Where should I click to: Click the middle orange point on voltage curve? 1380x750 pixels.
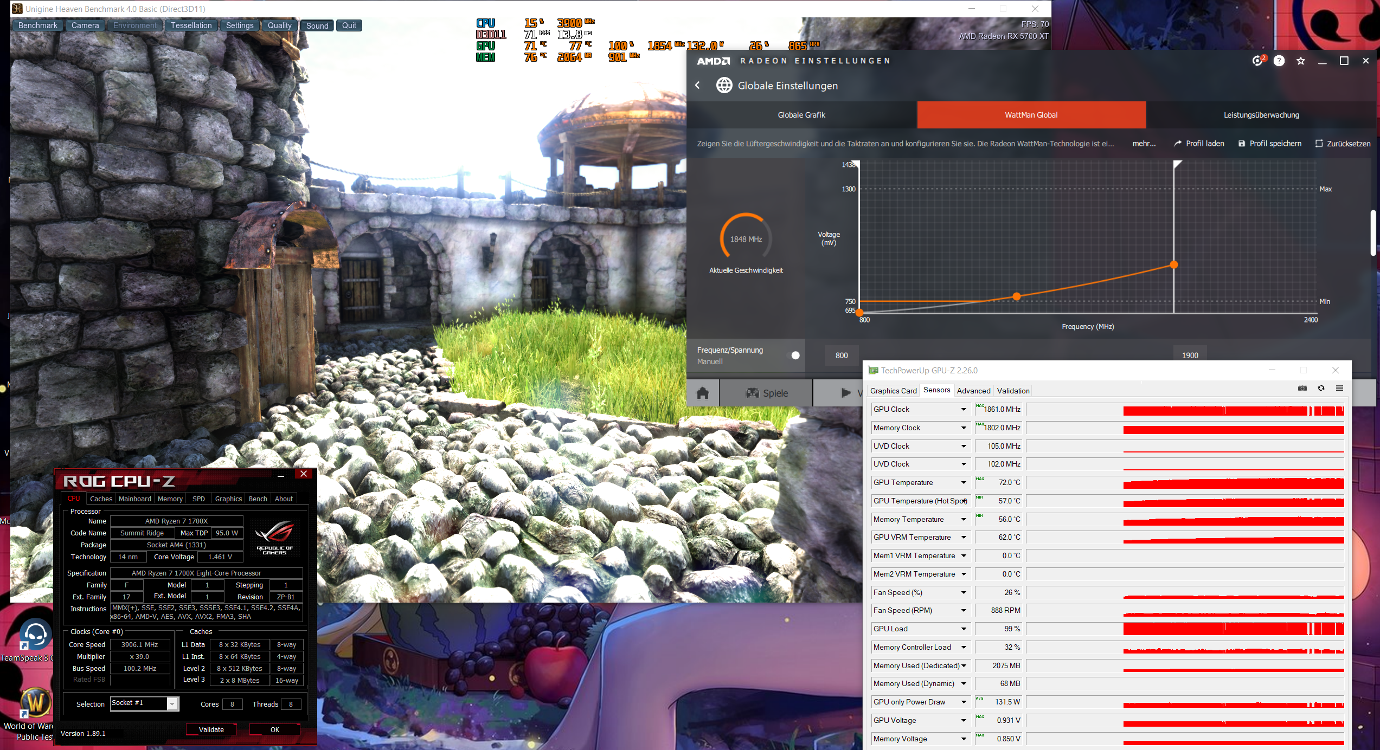pos(1017,296)
